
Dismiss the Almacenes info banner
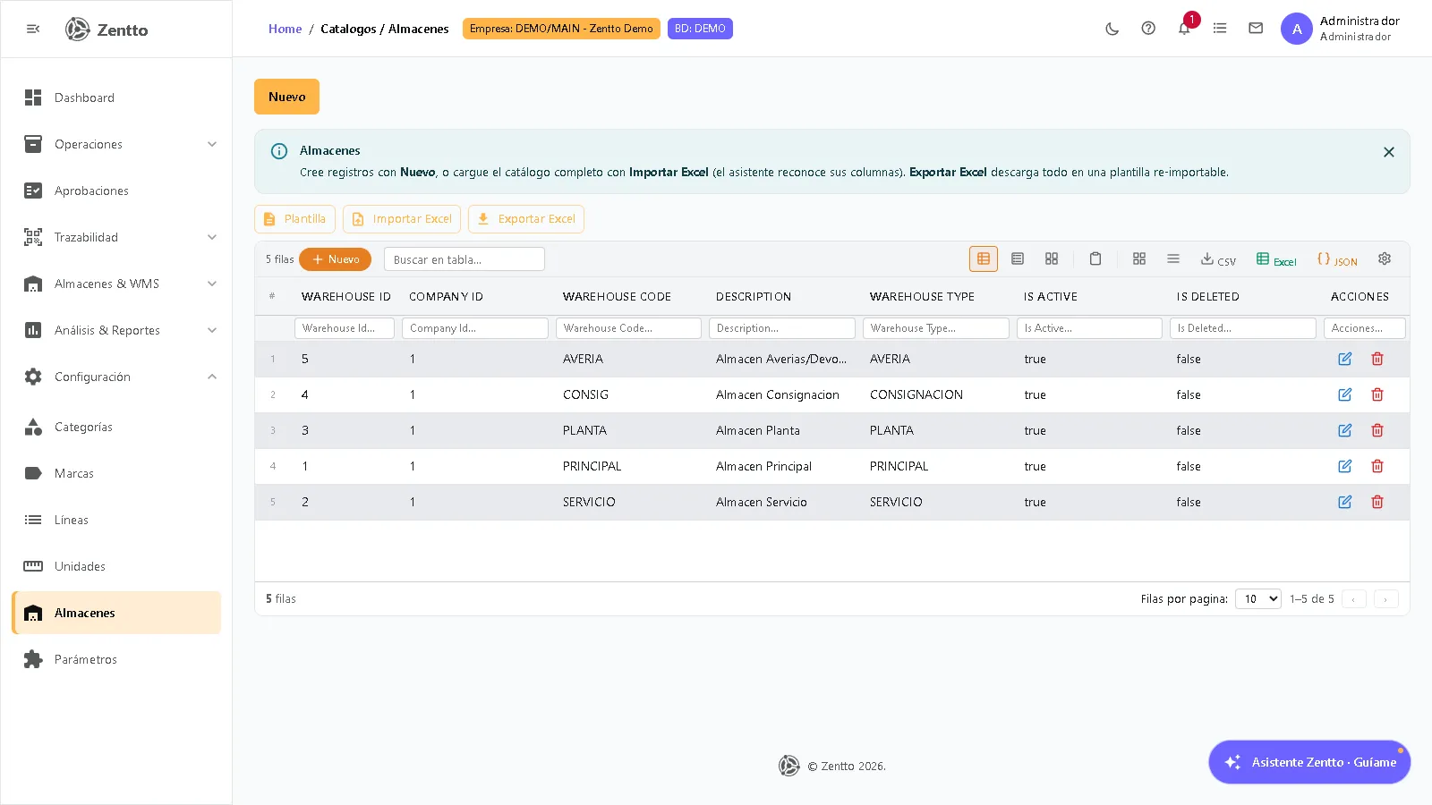click(1389, 152)
